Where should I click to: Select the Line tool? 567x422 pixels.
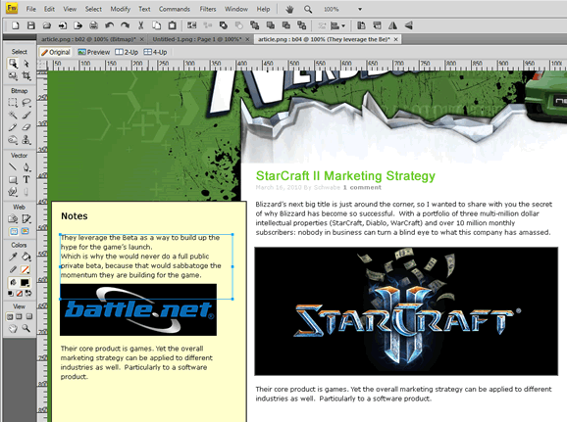[13, 167]
